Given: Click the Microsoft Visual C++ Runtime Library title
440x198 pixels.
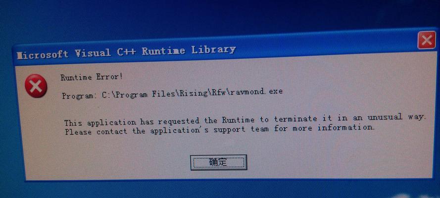Looking at the screenshot, I should point(126,52).
